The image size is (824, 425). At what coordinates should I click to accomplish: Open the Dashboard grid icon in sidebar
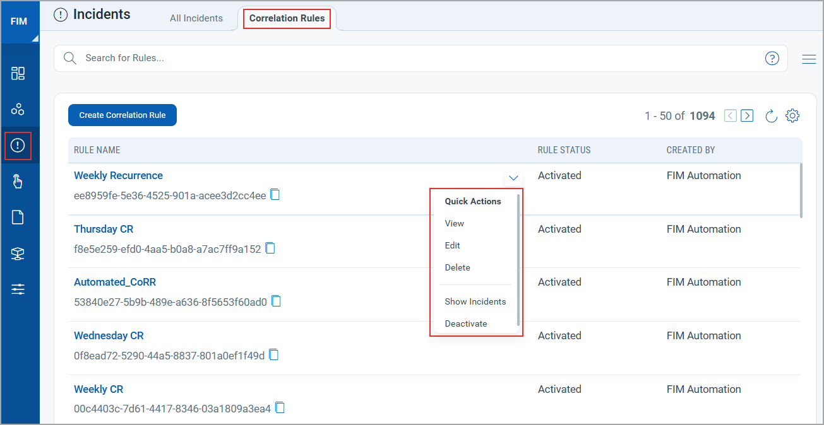pyautogui.click(x=18, y=73)
